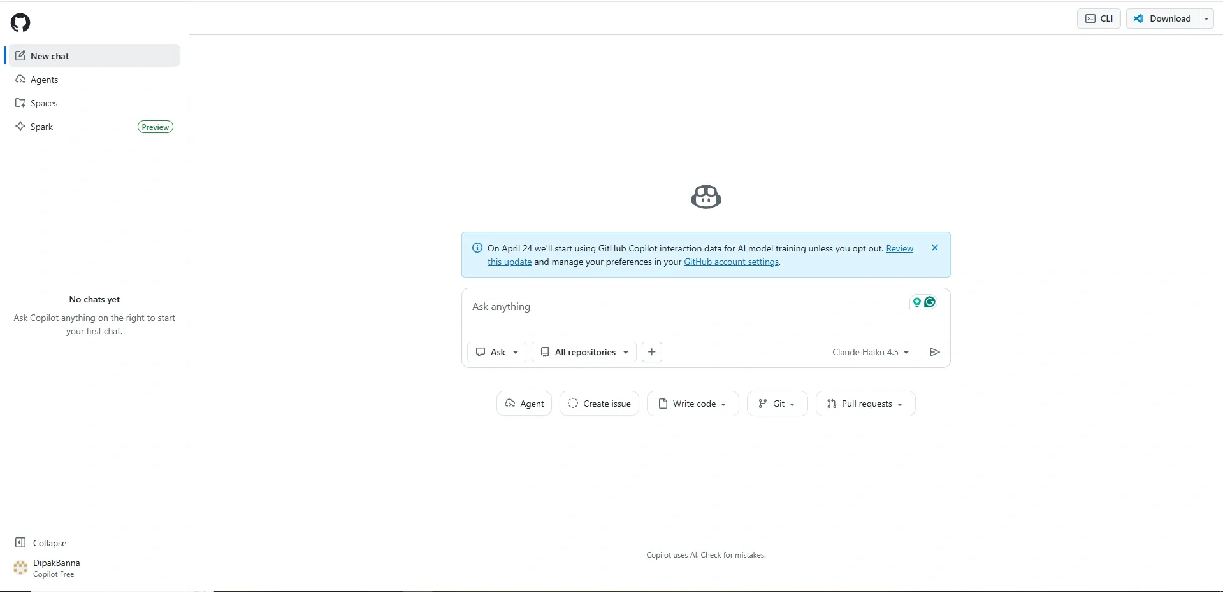1223x592 pixels.
Task: Select the Agents sidebar item
Action: point(45,79)
